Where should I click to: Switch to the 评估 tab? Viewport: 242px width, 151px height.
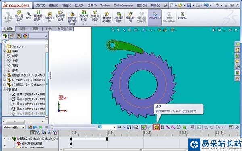[49, 29]
